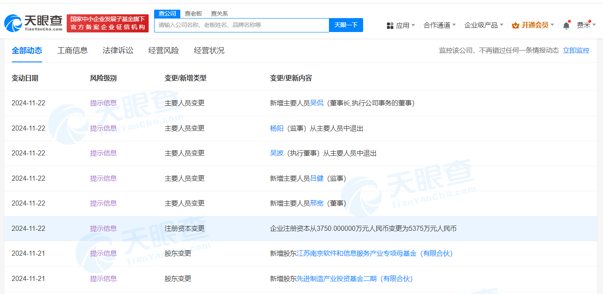Focus the company name search field
The image size is (603, 294).
(241, 25)
